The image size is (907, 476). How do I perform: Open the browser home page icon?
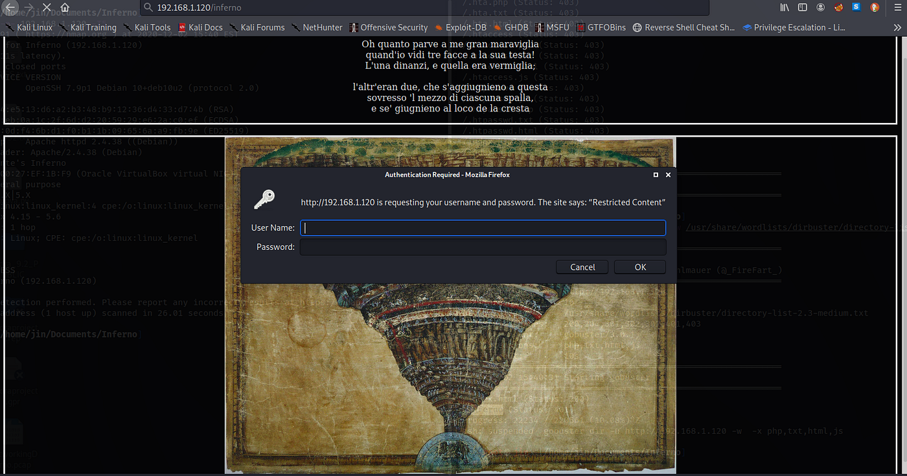(x=65, y=7)
